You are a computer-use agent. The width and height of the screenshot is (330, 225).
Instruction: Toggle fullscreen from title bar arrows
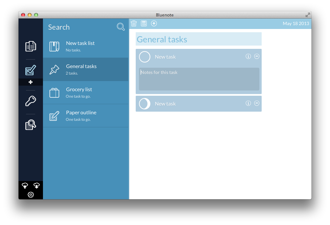308,15
